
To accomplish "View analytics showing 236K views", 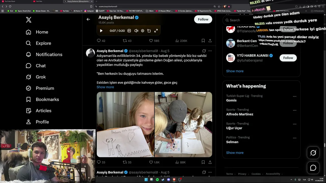I will click(181, 41).
